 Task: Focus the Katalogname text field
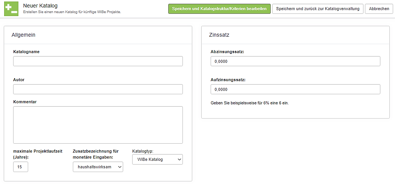98,61
